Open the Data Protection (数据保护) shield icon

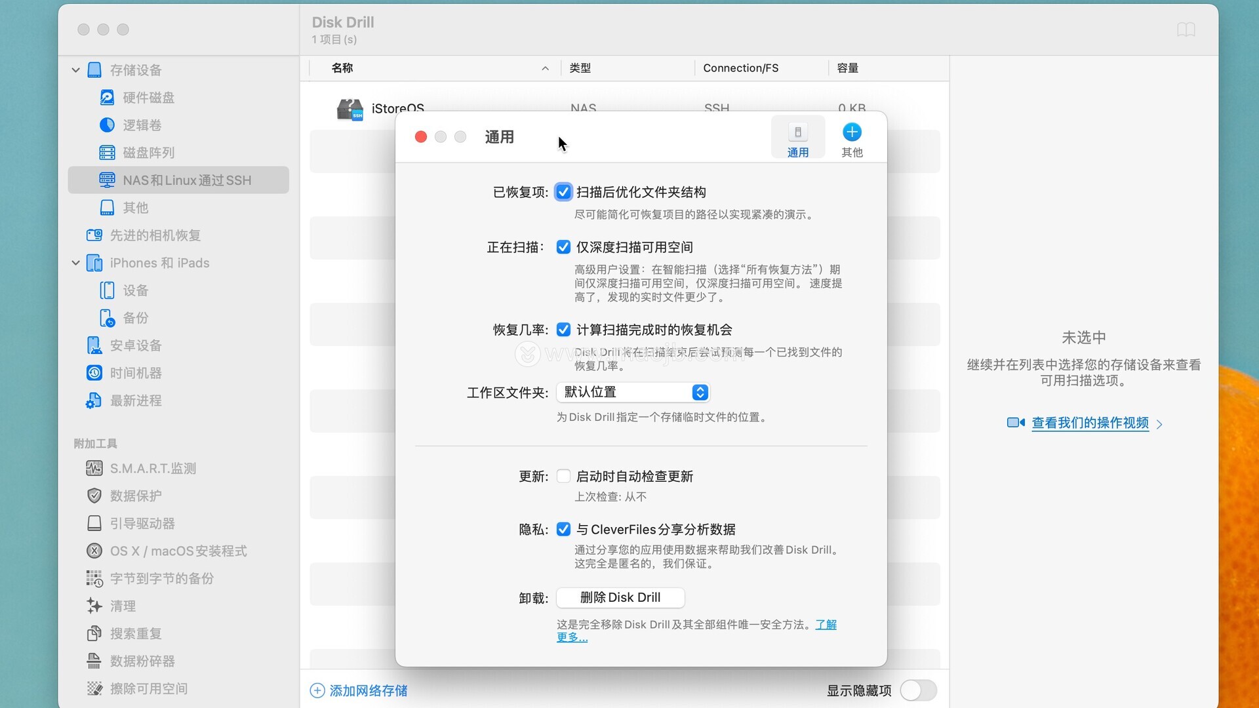pos(94,496)
